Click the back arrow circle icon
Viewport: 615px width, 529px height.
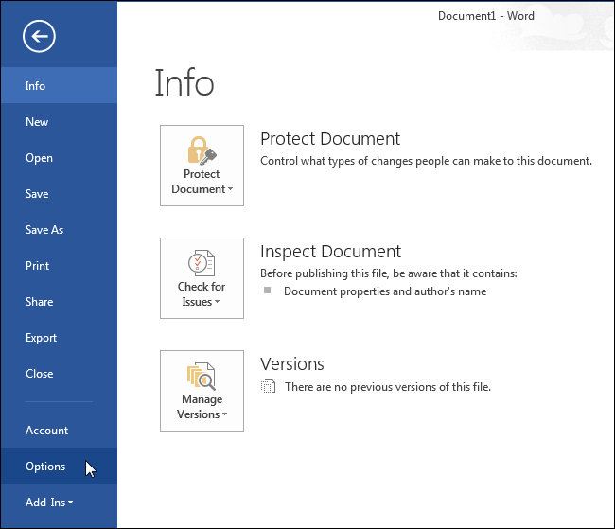39,37
